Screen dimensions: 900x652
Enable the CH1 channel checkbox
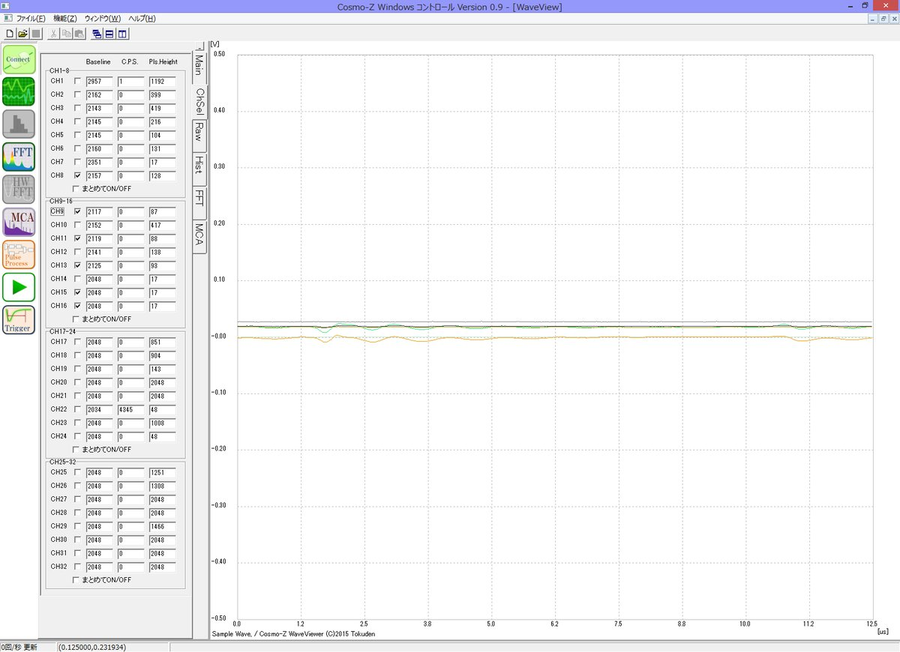point(77,81)
